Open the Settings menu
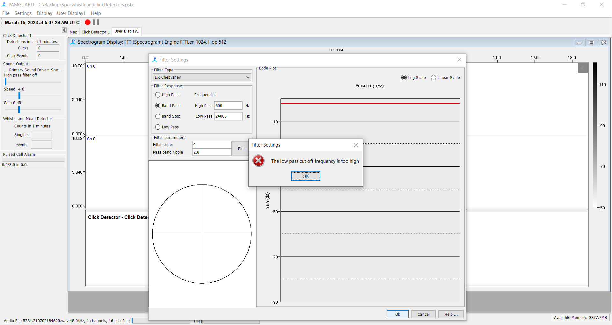Viewport: 612px width, 325px height. (23, 13)
